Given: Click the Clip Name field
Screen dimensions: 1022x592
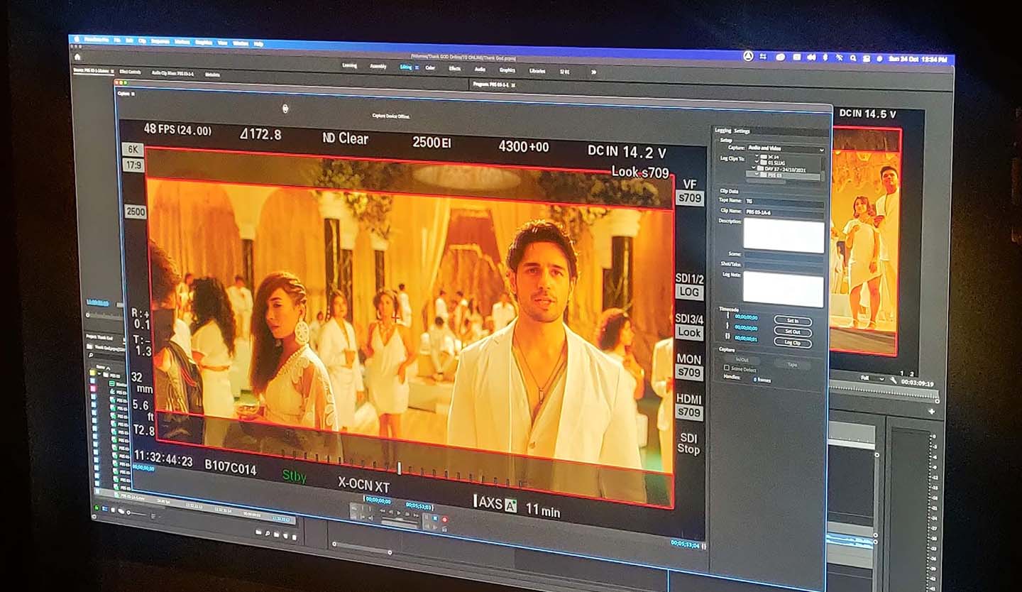Looking at the screenshot, I should click(784, 213).
